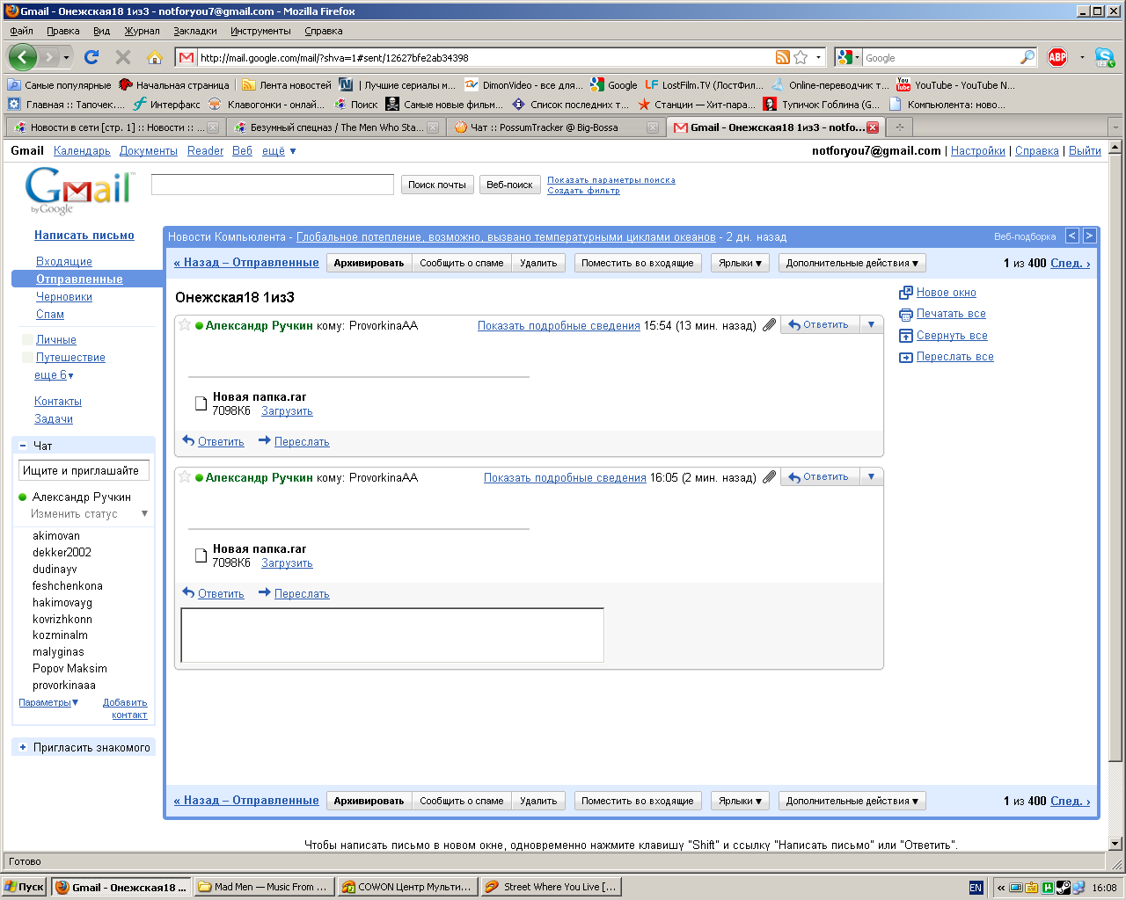Open the Файл menu

point(21,31)
